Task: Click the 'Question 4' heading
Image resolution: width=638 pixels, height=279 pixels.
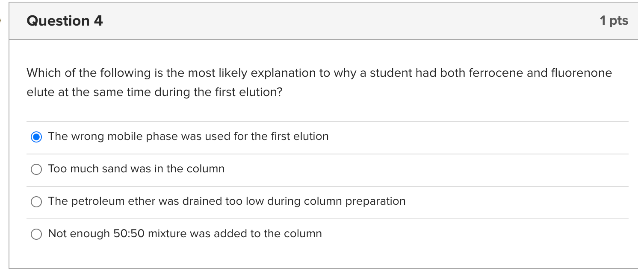Action: click(x=65, y=21)
